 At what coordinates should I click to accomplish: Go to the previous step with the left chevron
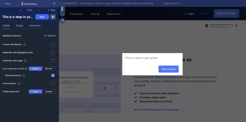pyautogui.click(x=21, y=10)
